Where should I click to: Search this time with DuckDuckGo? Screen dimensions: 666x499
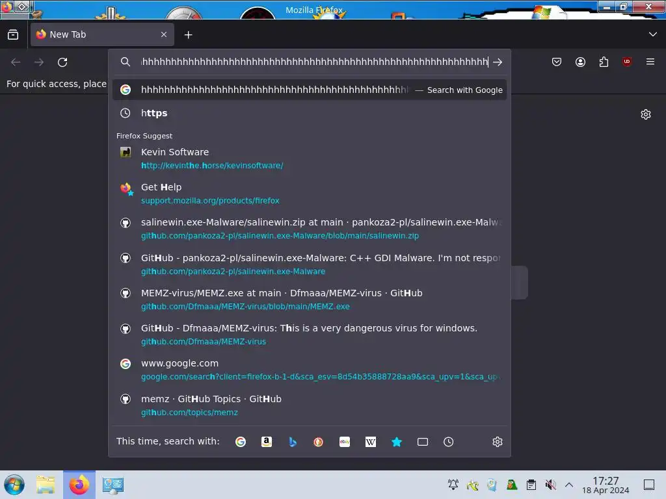click(x=319, y=442)
